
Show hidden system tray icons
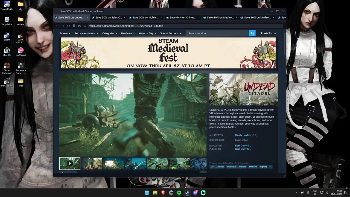[x=296, y=193]
